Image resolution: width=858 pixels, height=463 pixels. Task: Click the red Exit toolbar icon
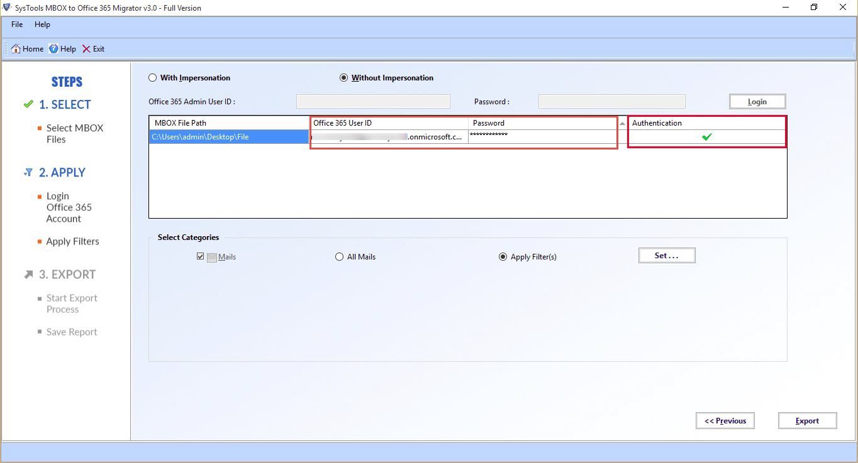point(86,49)
